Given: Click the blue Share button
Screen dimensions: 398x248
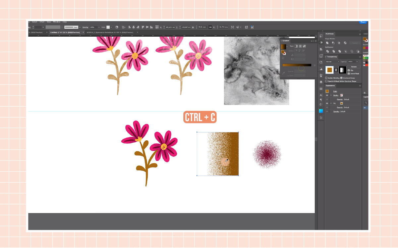Looking at the screenshot, I should (363, 22).
